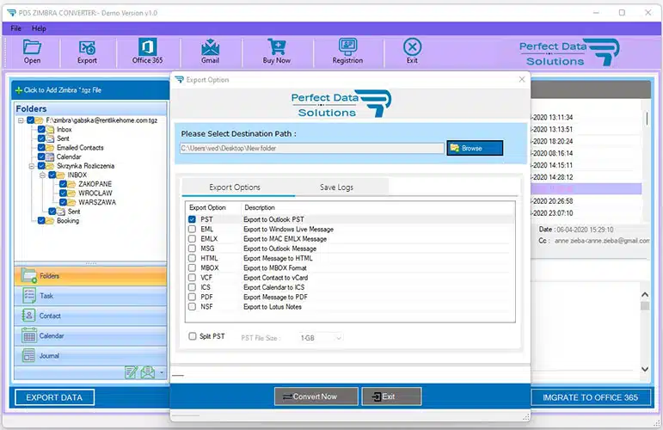
Task: Collapse the Skrzynka Rozliczenia tree node
Action: [32, 166]
